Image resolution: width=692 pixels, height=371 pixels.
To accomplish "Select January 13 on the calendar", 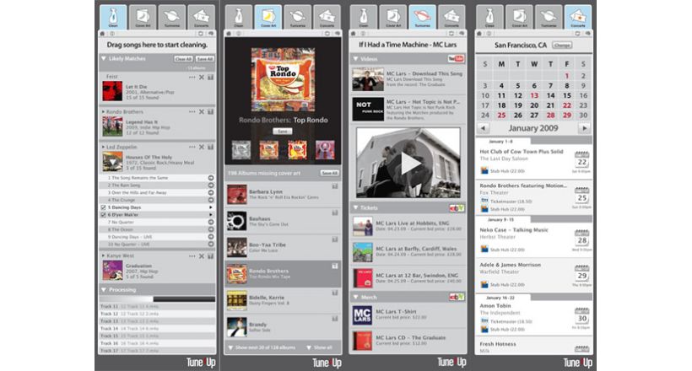I will click(534, 95).
